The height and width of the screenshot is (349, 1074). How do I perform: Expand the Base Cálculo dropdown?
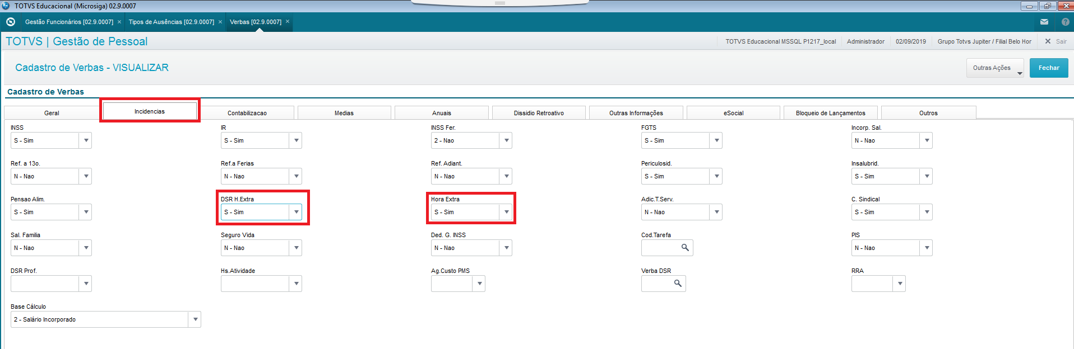(x=195, y=319)
